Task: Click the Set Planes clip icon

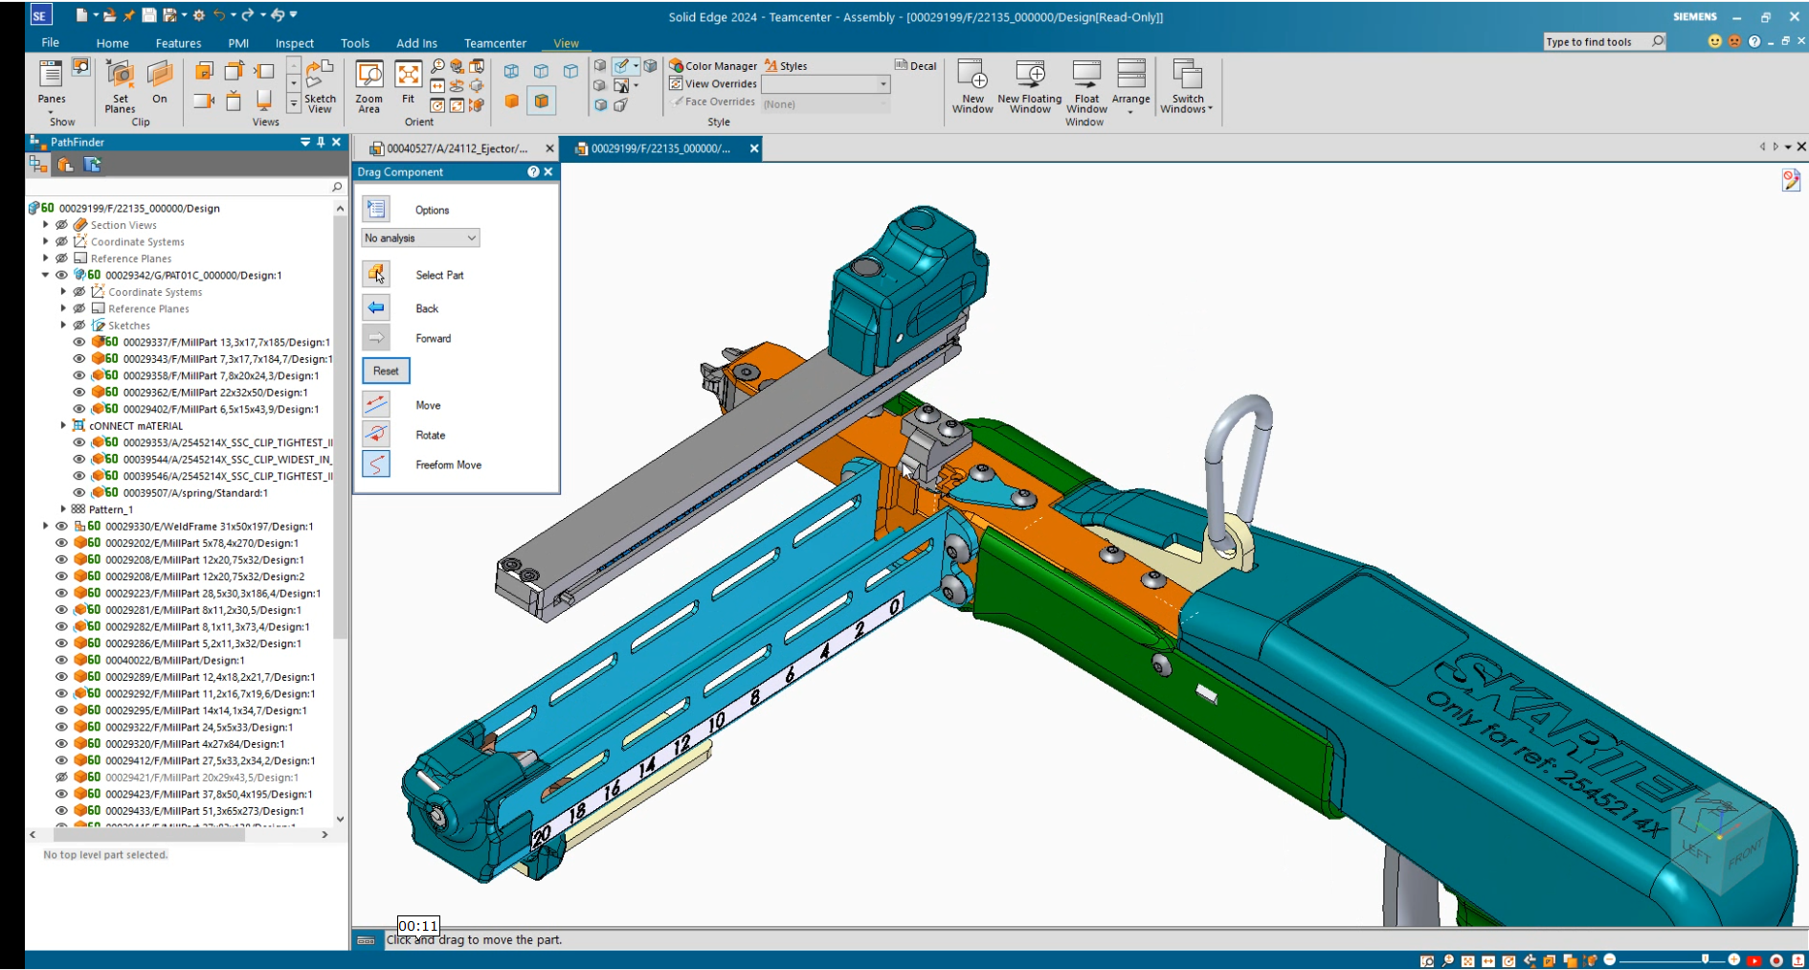Action: coord(120,86)
